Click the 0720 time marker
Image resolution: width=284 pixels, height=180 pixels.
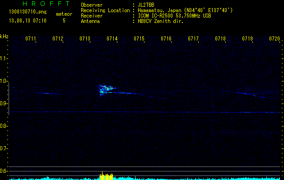coord(275,39)
